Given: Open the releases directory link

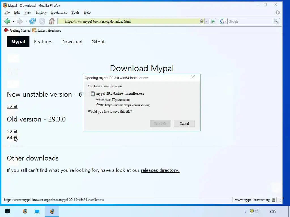Looking at the screenshot, I should (x=160, y=170).
